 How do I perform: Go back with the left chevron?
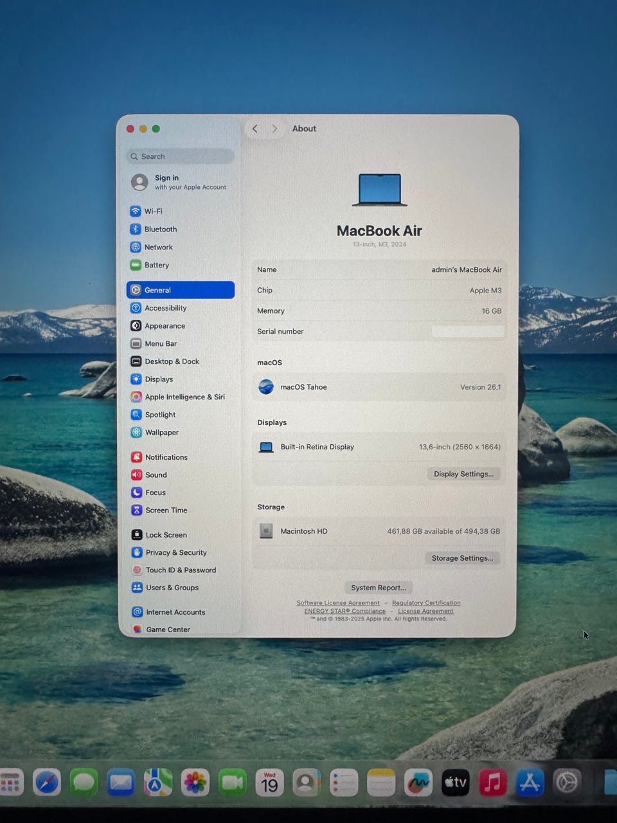(255, 129)
